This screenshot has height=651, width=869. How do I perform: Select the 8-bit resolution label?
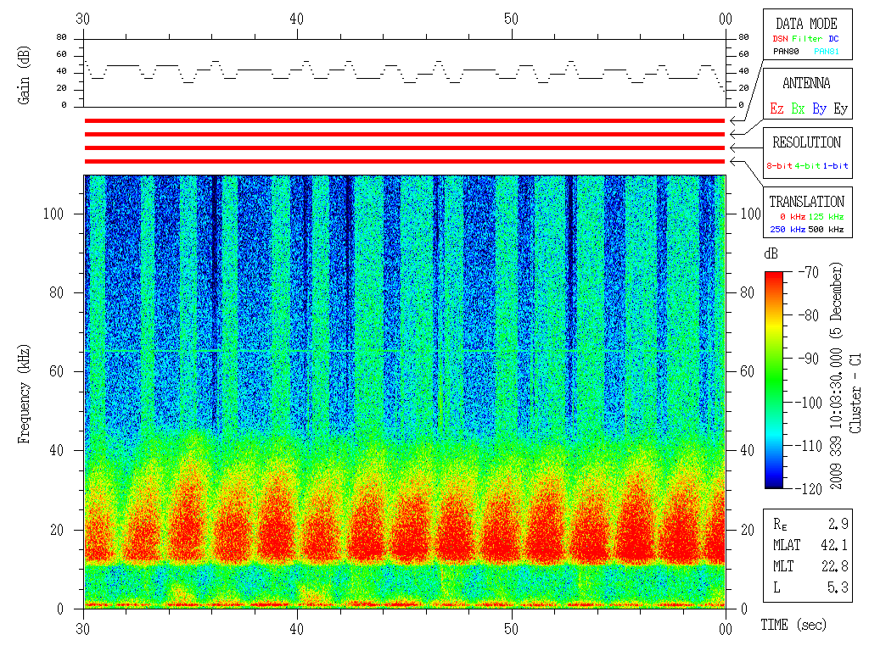[x=780, y=166]
